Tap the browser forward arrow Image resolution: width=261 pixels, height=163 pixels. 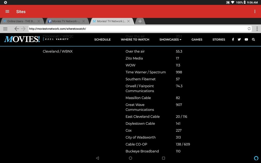pyautogui.click(x=23, y=29)
